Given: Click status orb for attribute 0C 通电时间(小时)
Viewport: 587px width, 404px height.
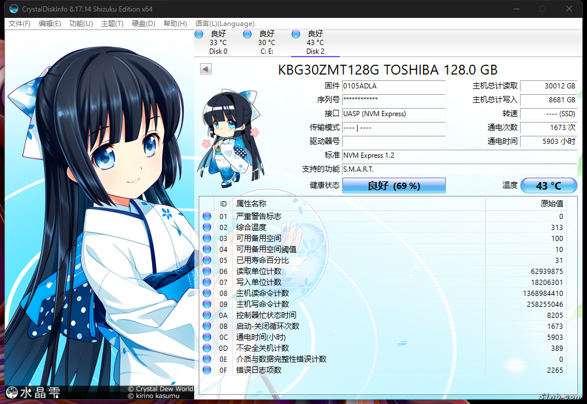Looking at the screenshot, I should coord(207,337).
